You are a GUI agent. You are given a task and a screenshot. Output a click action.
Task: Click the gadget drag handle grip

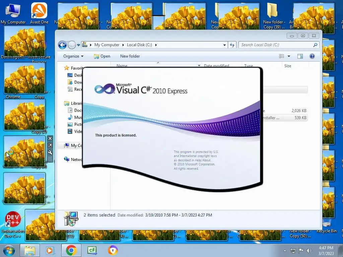50,159
